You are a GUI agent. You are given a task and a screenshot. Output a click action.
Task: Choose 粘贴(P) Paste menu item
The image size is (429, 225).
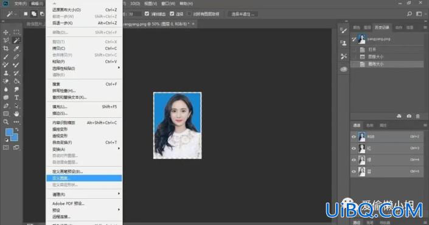pos(84,61)
